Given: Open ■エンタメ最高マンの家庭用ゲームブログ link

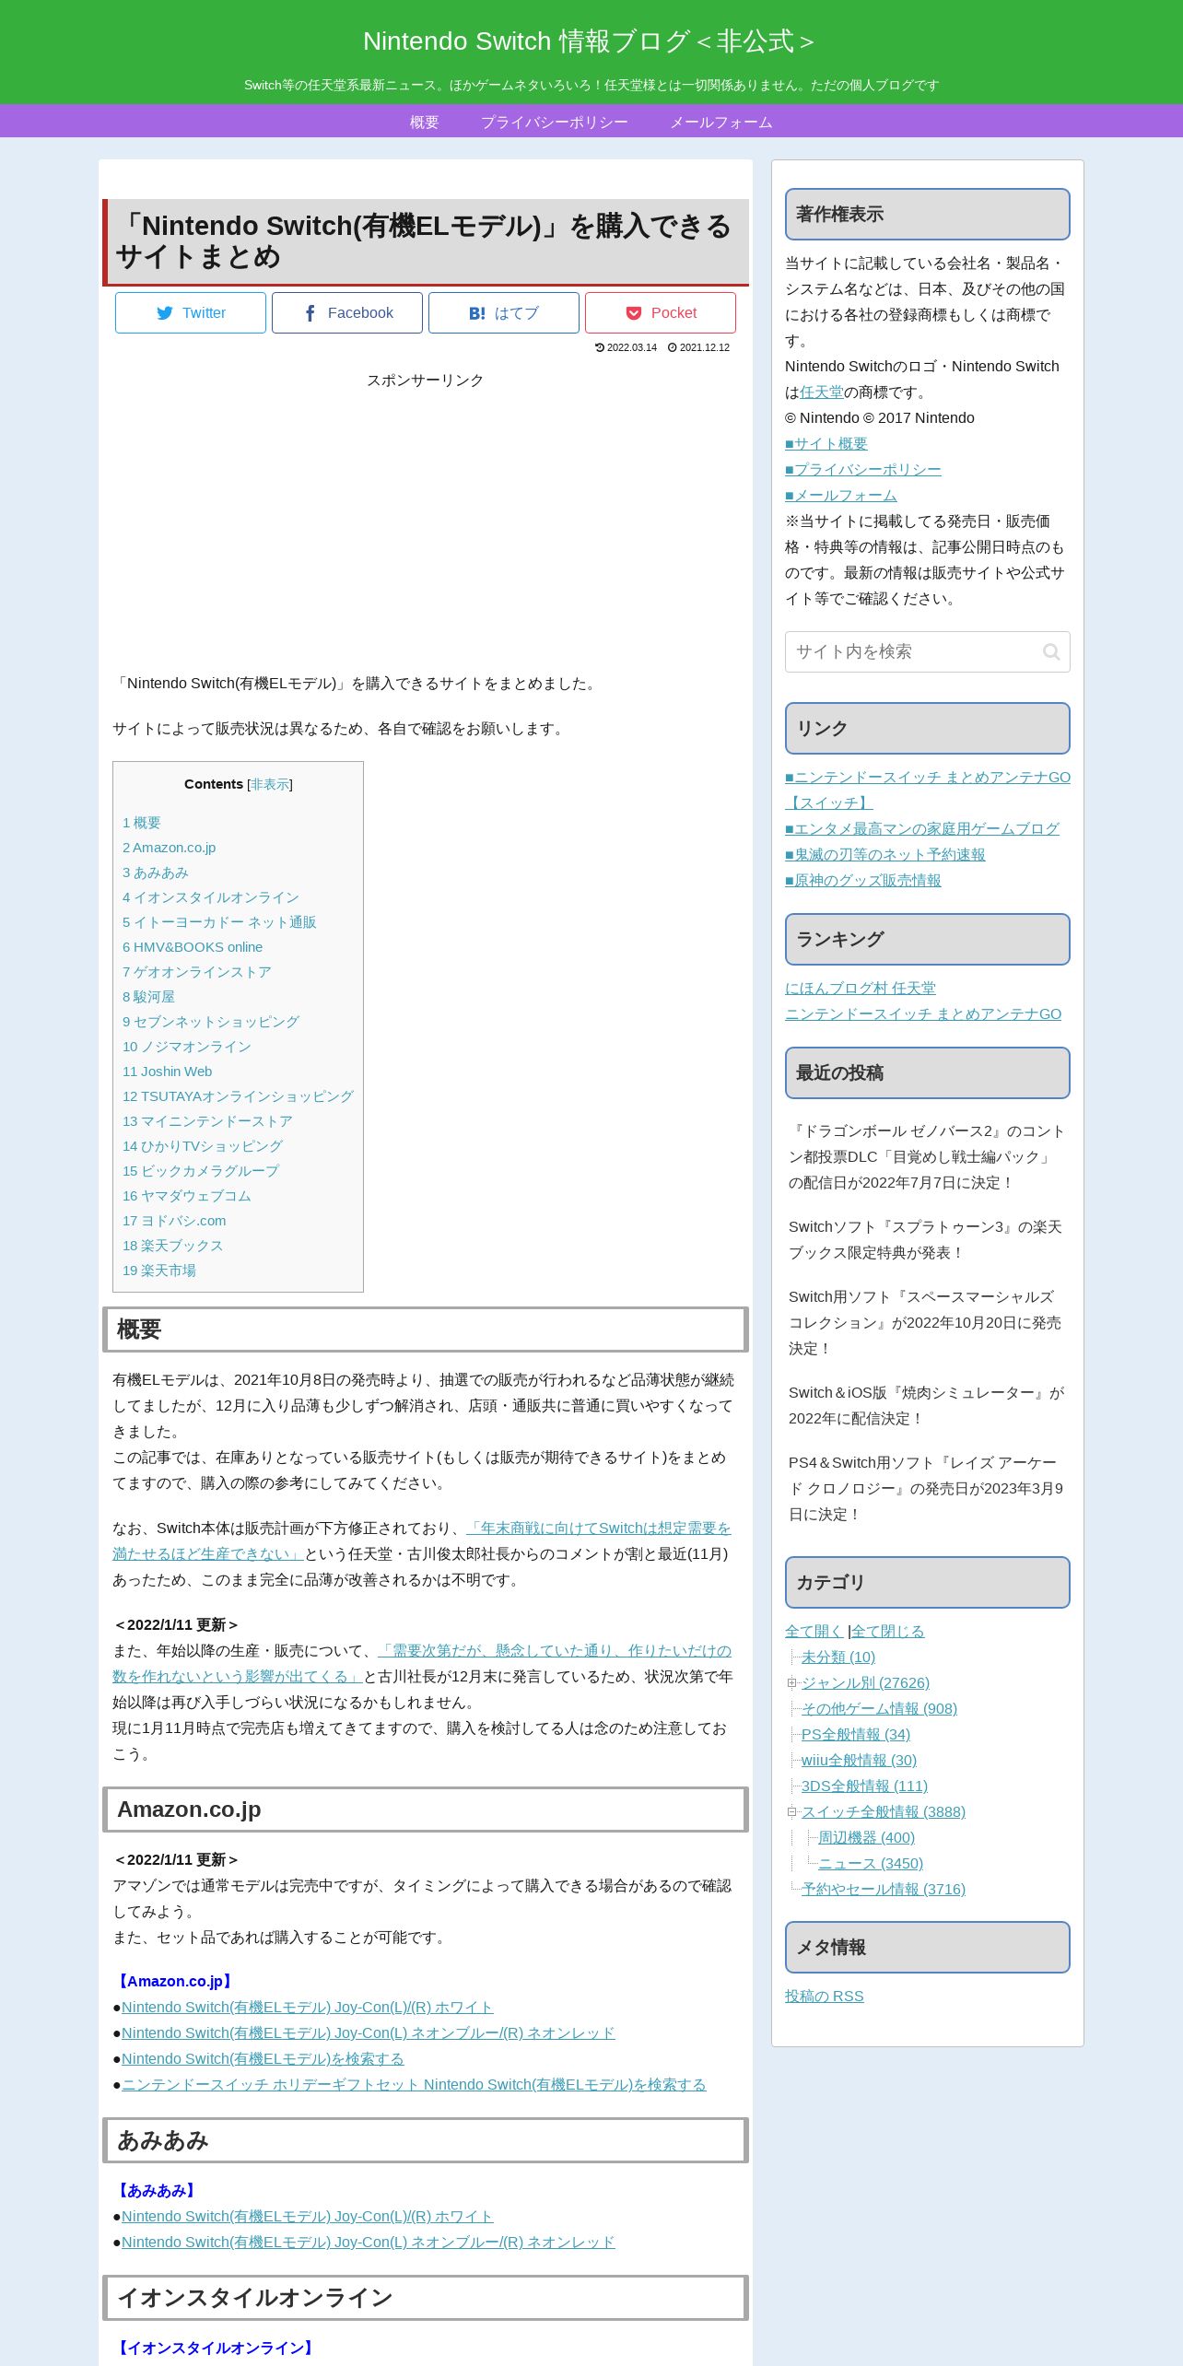Looking at the screenshot, I should pyautogui.click(x=922, y=829).
